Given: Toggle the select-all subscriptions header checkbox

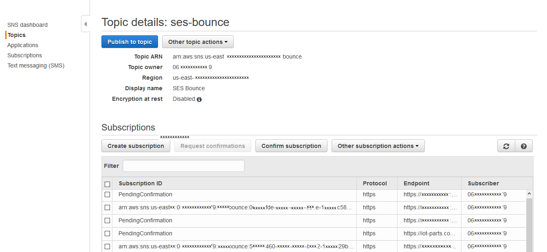Looking at the screenshot, I should coord(108,184).
